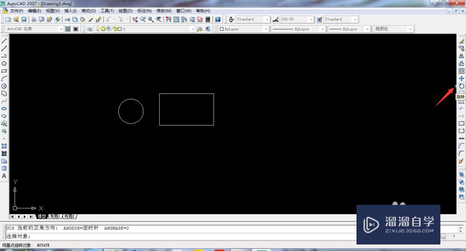Select the Erase tool

click(x=461, y=41)
